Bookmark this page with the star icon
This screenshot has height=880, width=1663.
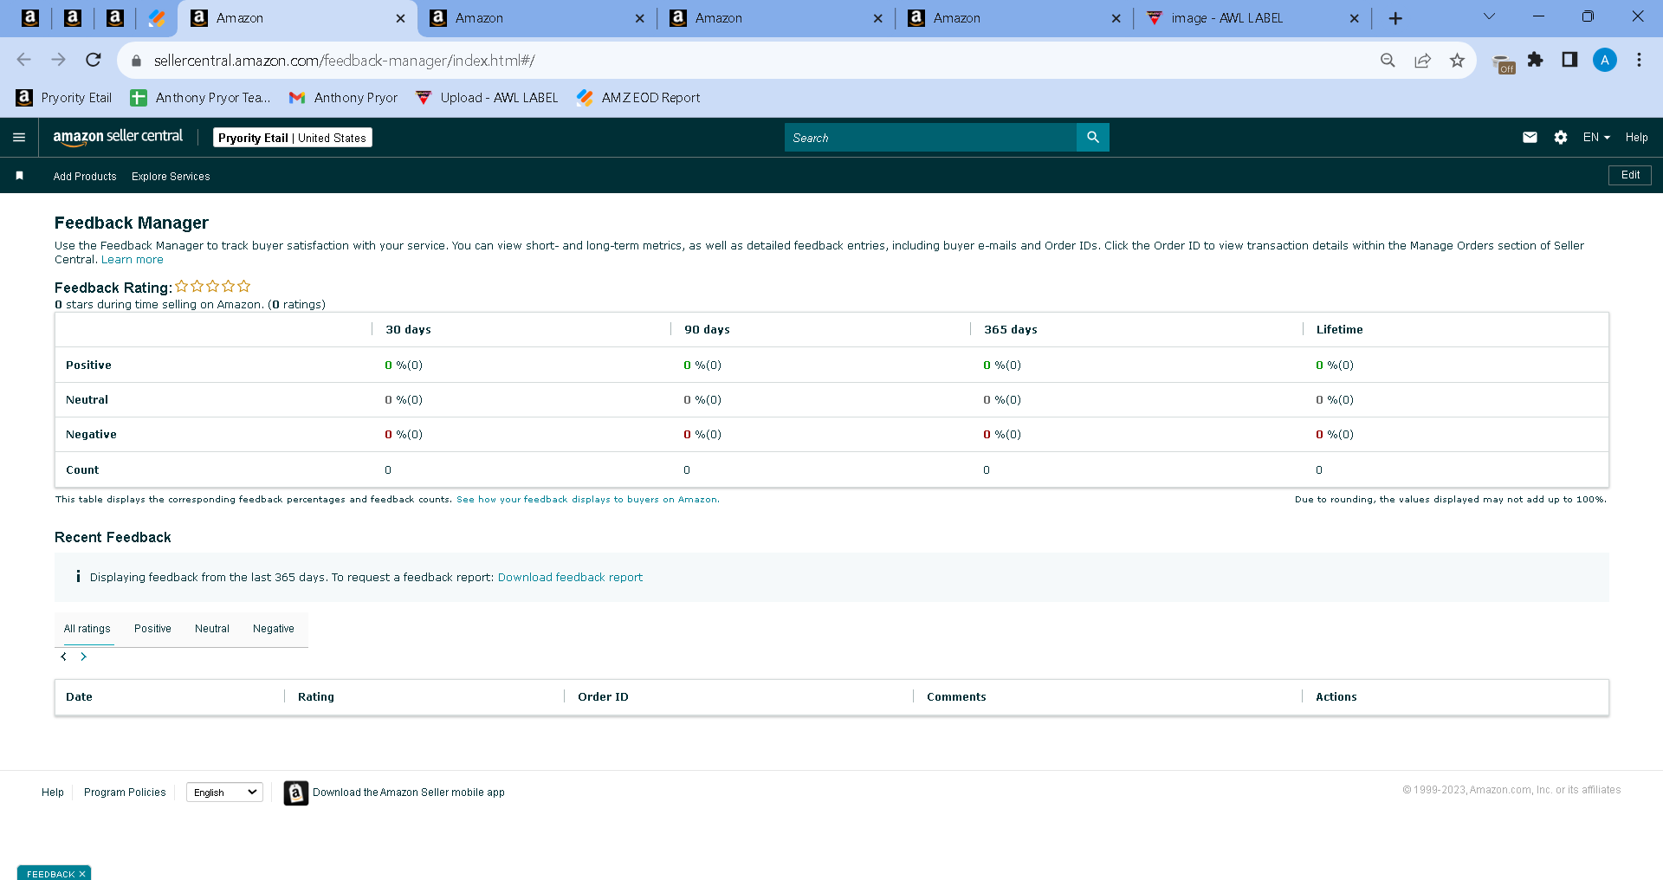[1458, 60]
